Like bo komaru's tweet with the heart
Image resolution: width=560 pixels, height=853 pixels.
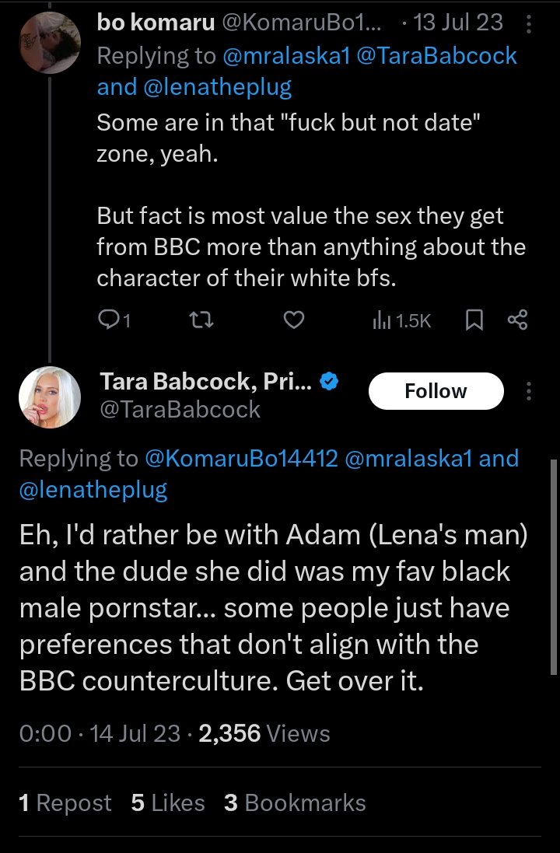point(292,320)
